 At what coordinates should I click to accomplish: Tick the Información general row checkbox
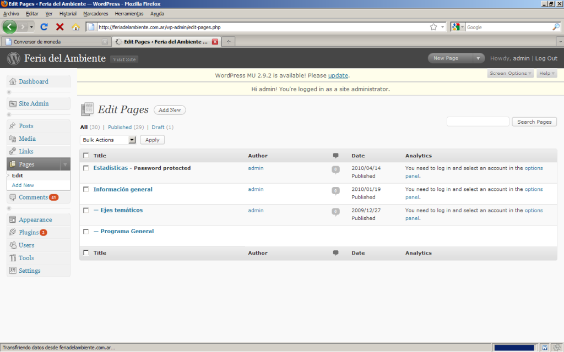[86, 189]
